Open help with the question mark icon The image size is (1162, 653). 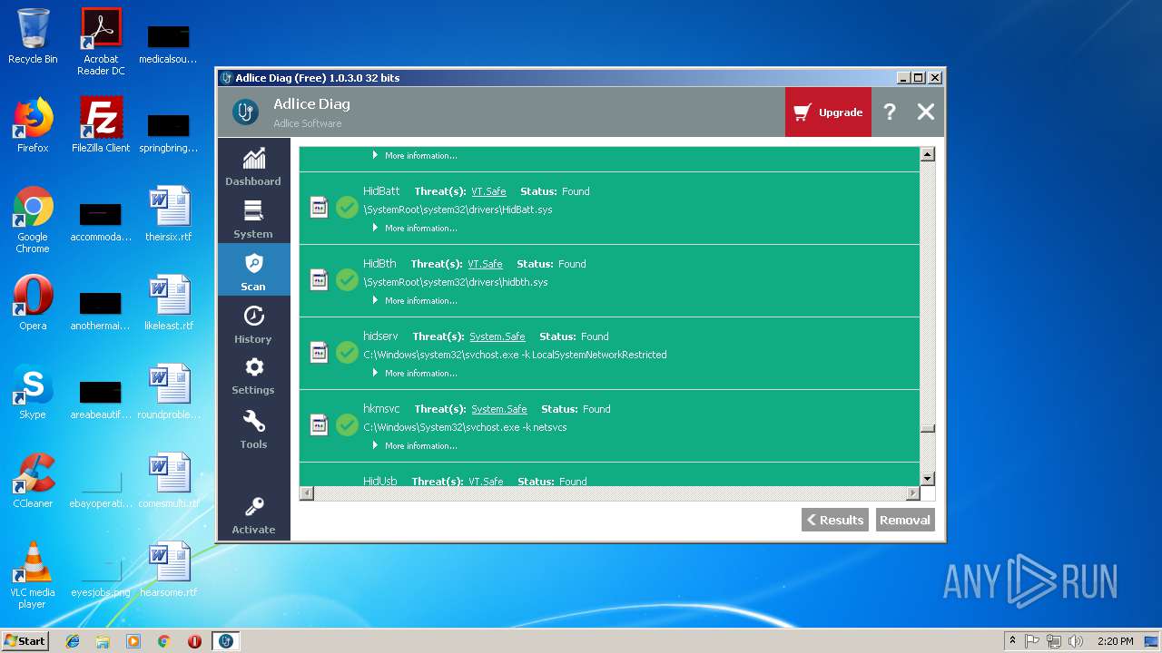890,112
